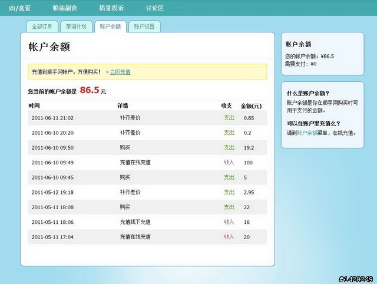
Task: Click 购买 in the 09:45 row
Action: [x=125, y=177]
